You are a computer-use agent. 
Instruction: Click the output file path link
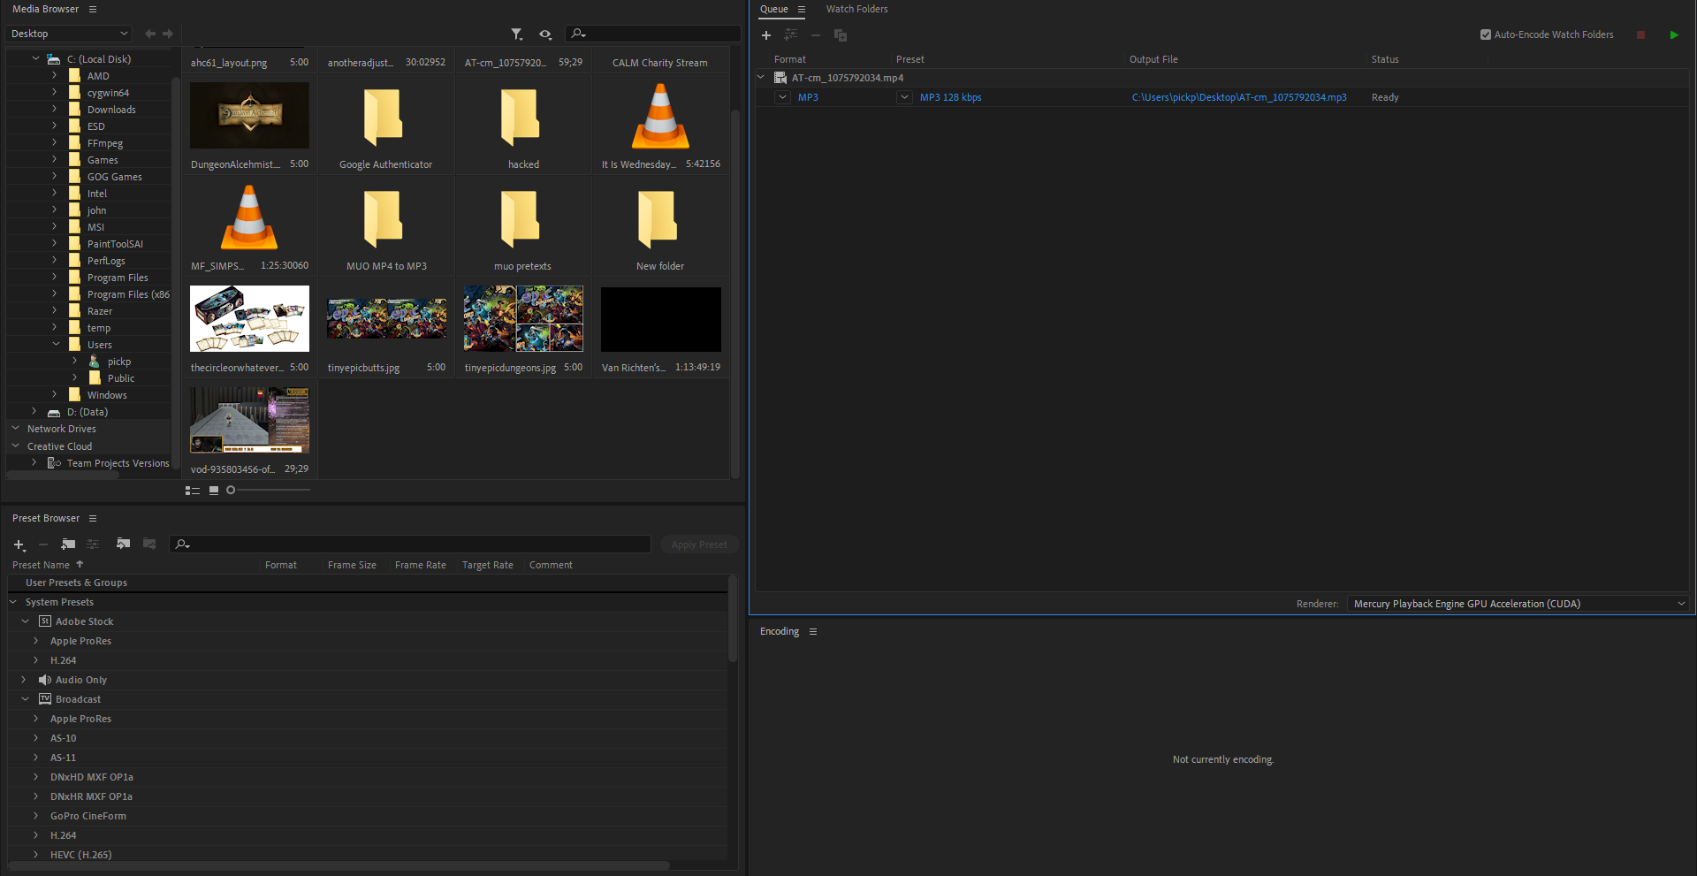(x=1238, y=97)
